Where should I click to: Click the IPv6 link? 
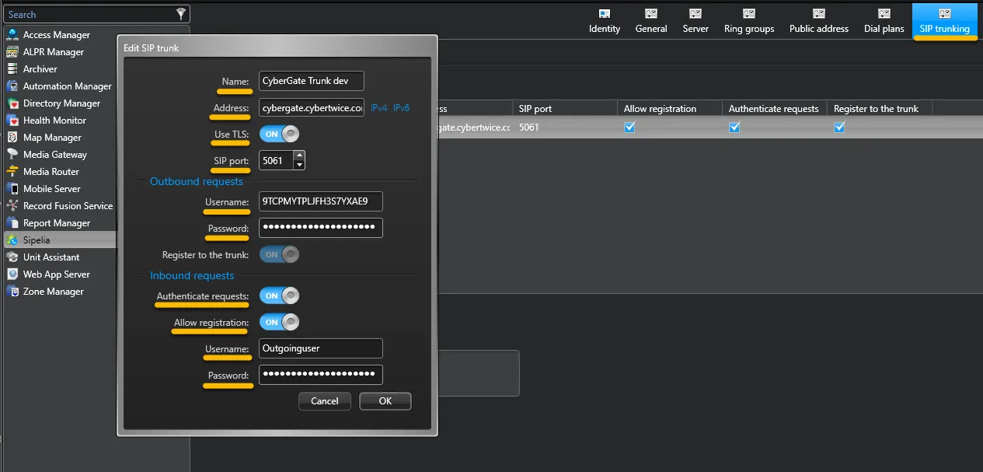tap(401, 108)
